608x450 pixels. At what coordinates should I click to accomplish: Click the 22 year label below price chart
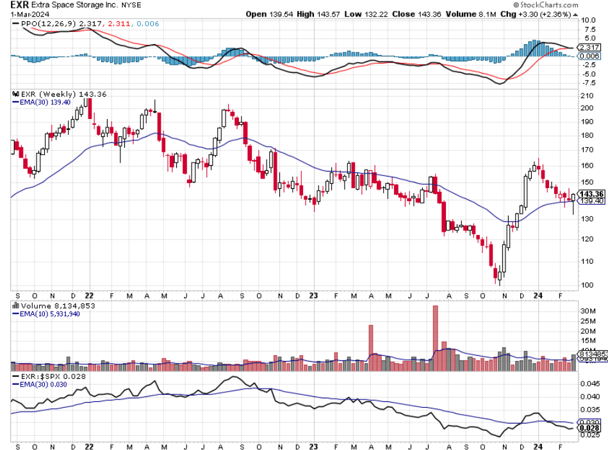(x=89, y=296)
